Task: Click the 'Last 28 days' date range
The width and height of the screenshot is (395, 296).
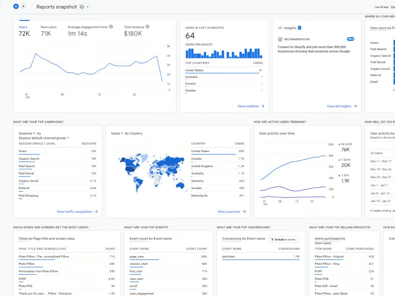Action: point(382,7)
